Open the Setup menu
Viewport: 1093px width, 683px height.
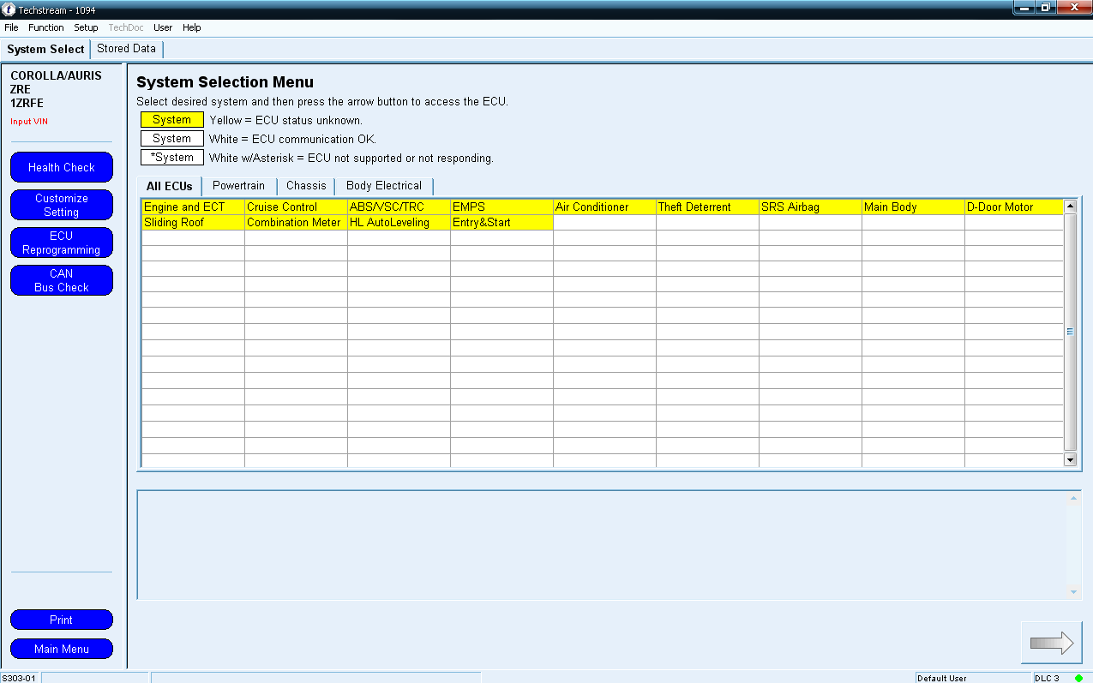86,27
